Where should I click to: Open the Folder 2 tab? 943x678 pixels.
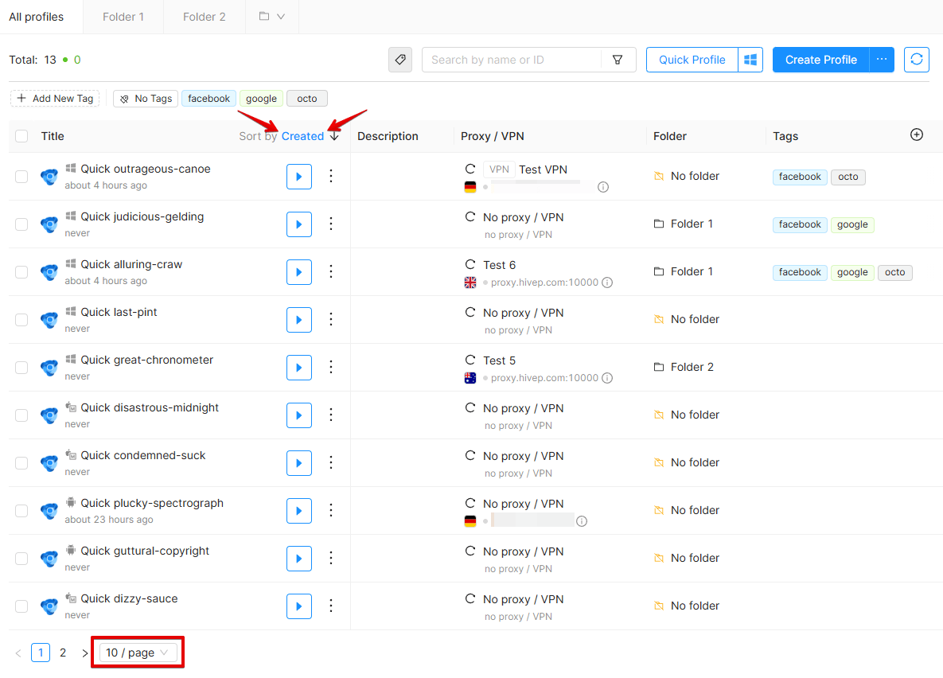[205, 17]
